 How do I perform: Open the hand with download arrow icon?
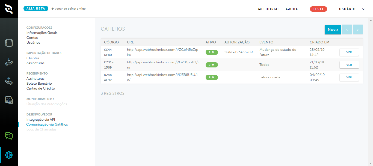(x=9, y=62)
